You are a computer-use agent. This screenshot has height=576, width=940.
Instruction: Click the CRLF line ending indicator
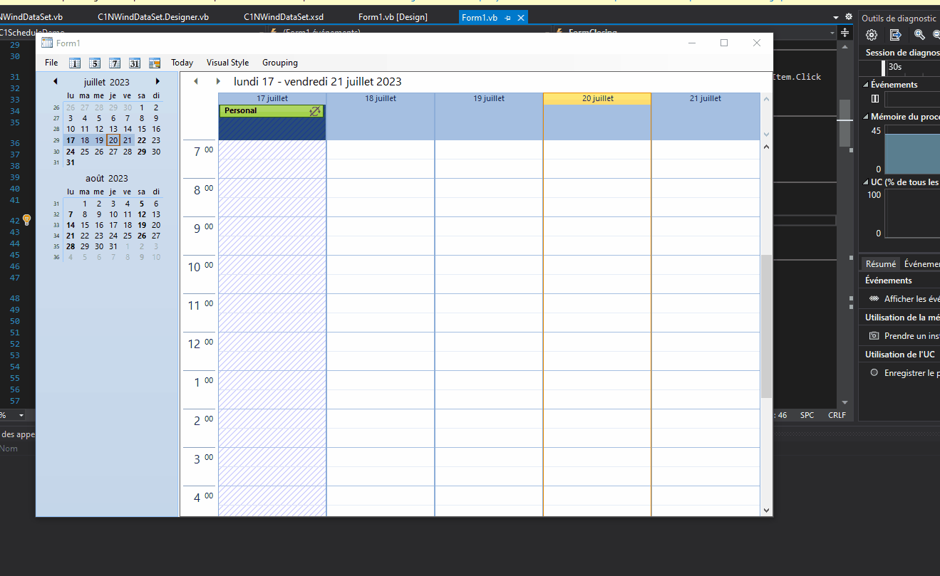pos(837,415)
